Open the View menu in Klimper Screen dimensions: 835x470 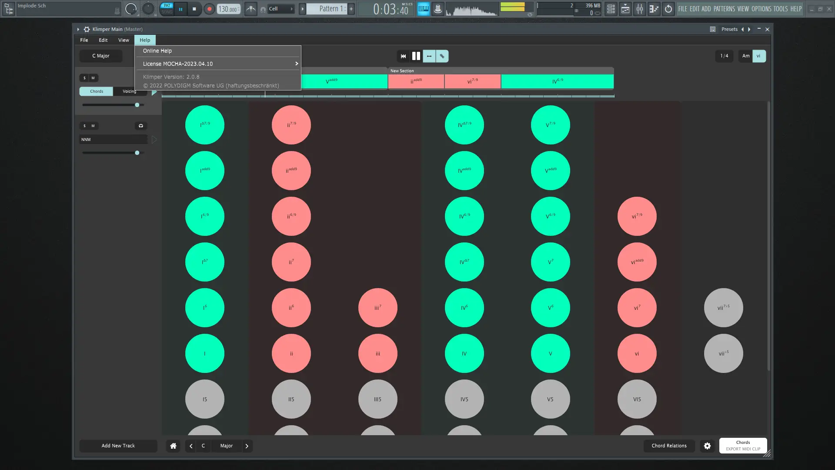coord(124,40)
